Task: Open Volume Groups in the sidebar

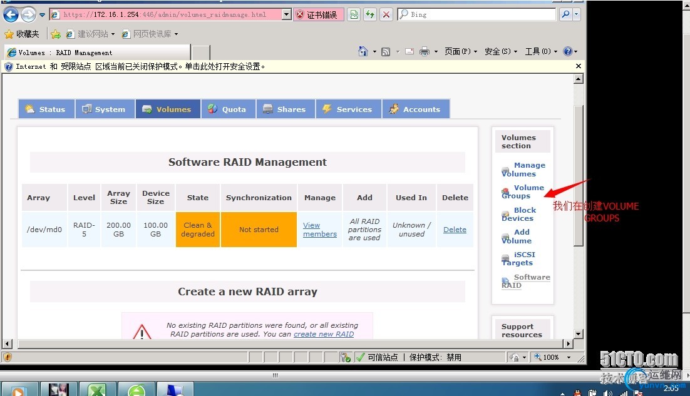Action: (523, 191)
